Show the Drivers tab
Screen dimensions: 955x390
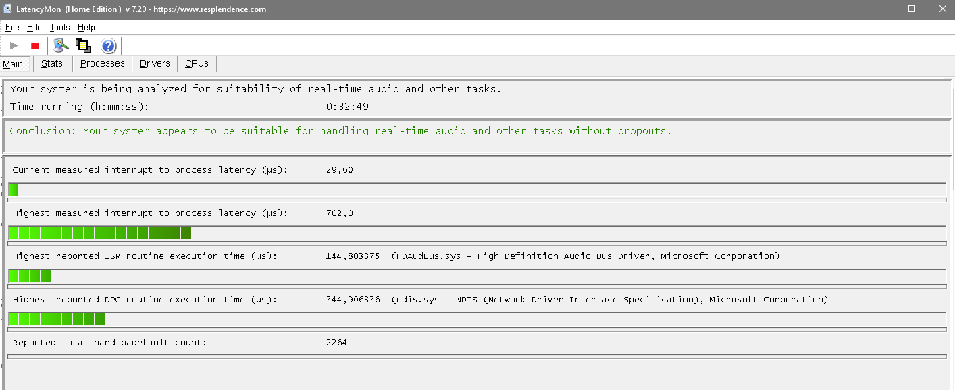(155, 63)
